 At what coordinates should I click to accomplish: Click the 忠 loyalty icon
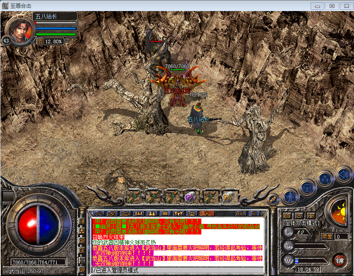(40, 42)
